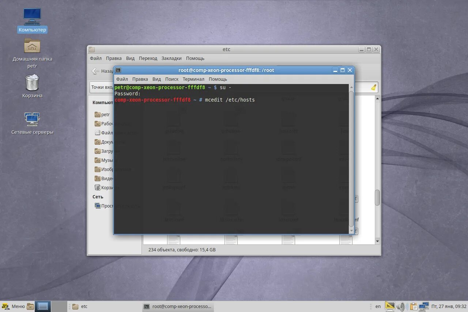
Task: Click mcedit /etc/hosts command text
Action: point(230,100)
